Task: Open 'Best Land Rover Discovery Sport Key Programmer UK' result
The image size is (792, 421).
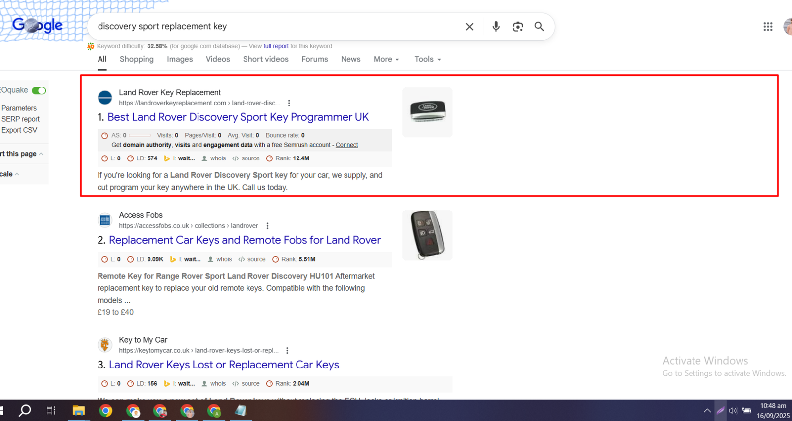Action: point(238,117)
